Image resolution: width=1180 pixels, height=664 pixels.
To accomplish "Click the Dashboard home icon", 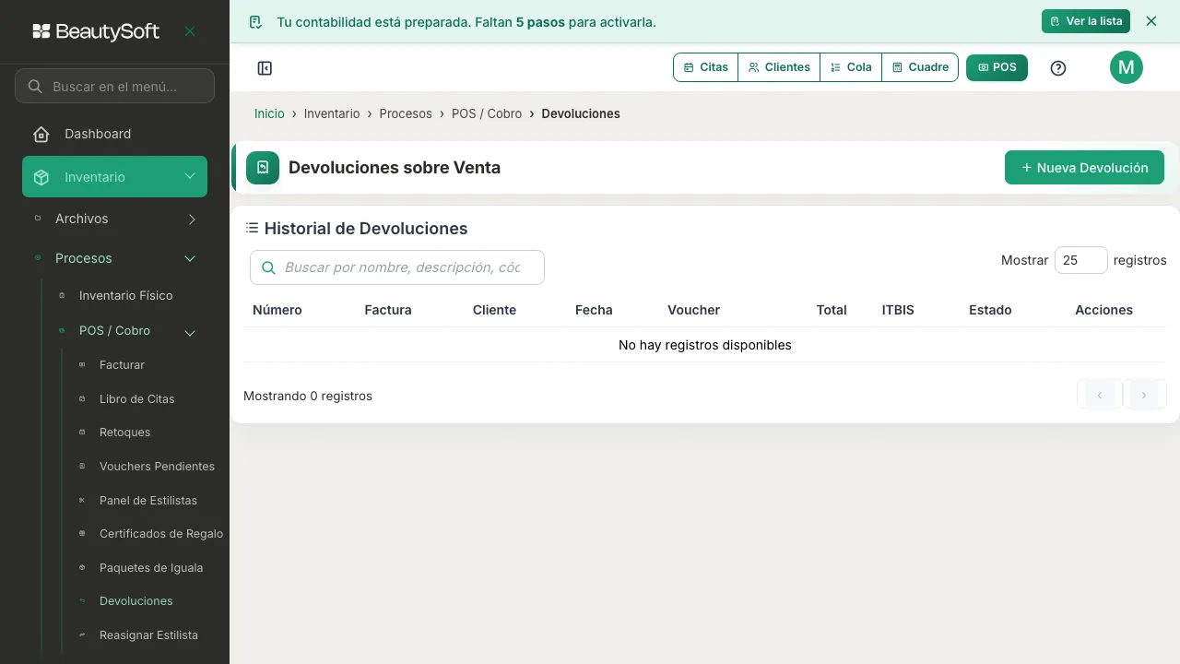I will coord(41,134).
